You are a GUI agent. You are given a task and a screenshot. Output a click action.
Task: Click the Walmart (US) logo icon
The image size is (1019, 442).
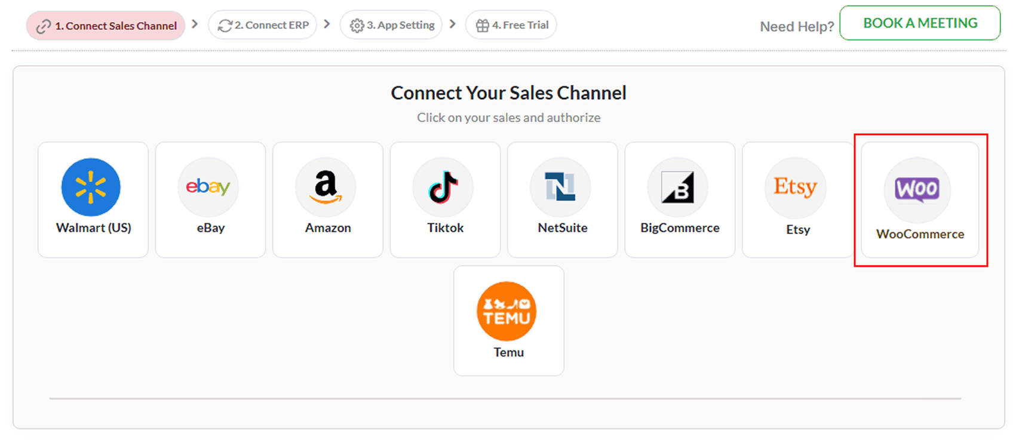click(91, 187)
